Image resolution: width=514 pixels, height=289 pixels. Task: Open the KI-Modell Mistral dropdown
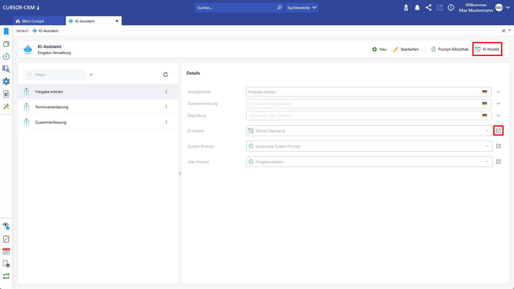tap(369, 131)
